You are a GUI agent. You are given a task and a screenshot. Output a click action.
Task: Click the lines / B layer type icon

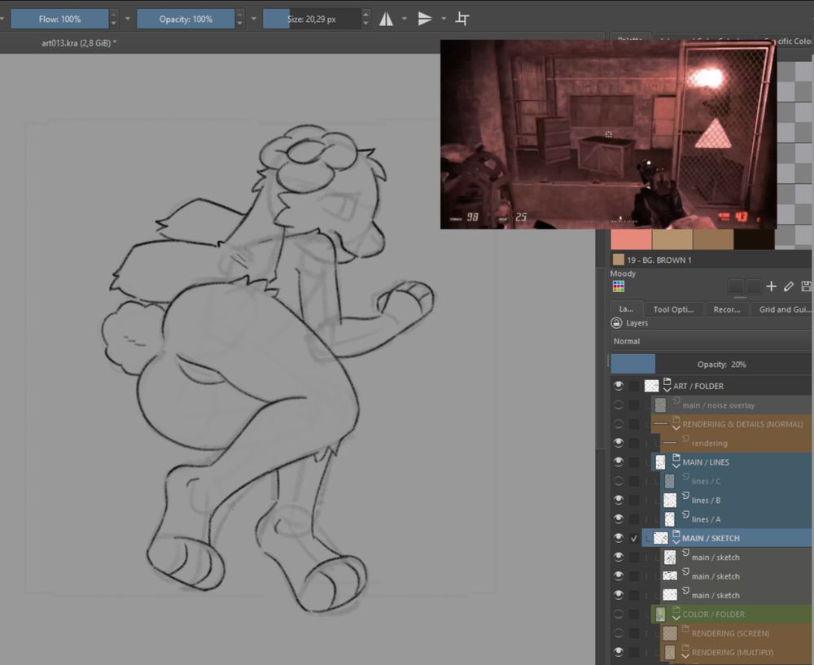pyautogui.click(x=685, y=497)
